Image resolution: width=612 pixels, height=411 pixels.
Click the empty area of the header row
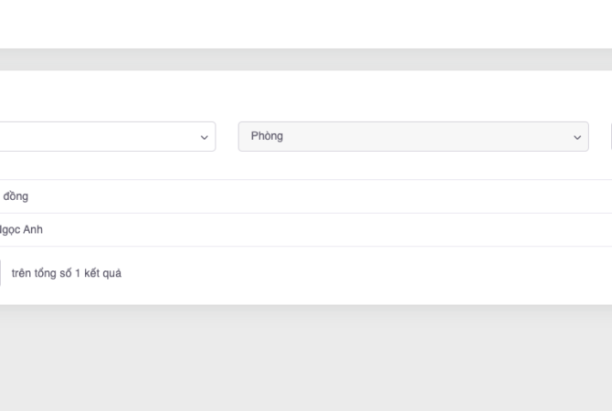[320, 196]
